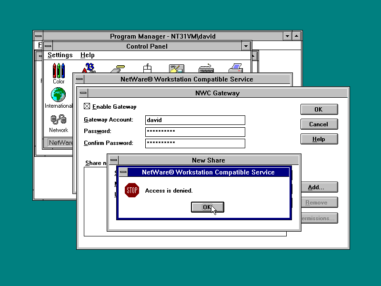Click the Program Manager title bar

click(163, 36)
